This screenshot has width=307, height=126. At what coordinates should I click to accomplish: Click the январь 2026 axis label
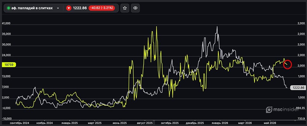click(220, 123)
